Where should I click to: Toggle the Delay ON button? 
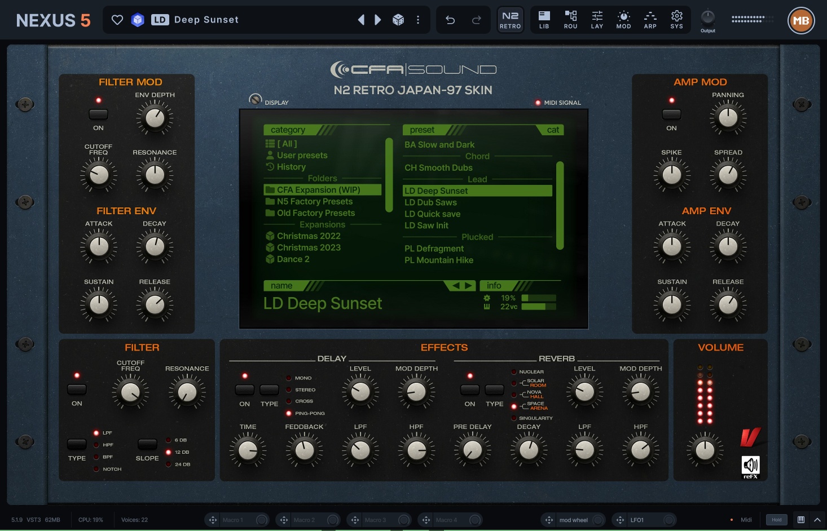click(x=244, y=390)
